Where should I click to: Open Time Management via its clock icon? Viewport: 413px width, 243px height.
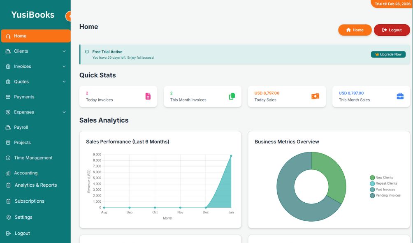point(9,157)
